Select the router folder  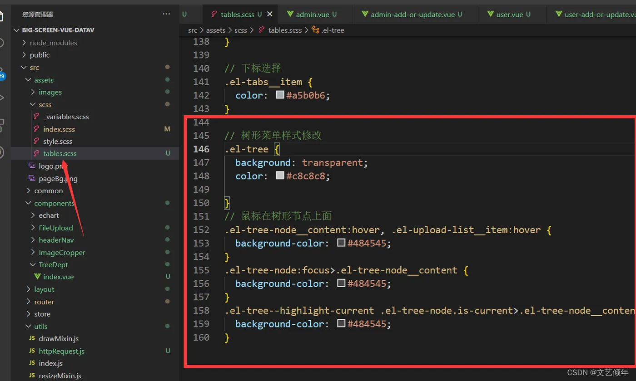pos(44,302)
